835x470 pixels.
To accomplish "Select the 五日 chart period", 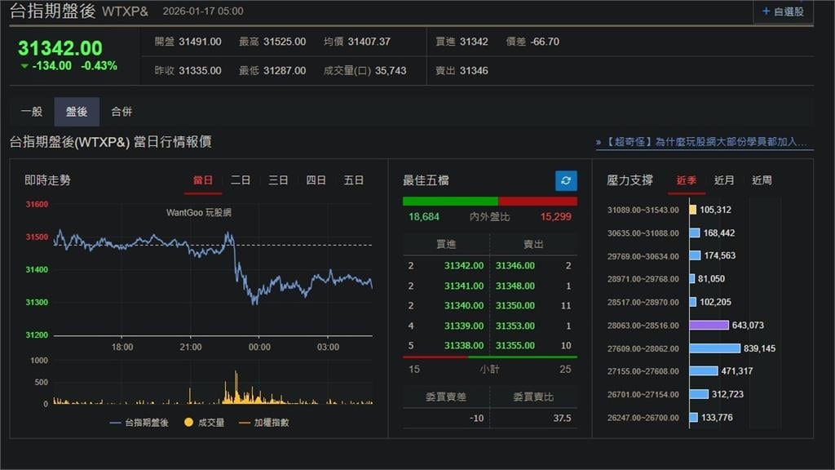I will click(x=353, y=180).
